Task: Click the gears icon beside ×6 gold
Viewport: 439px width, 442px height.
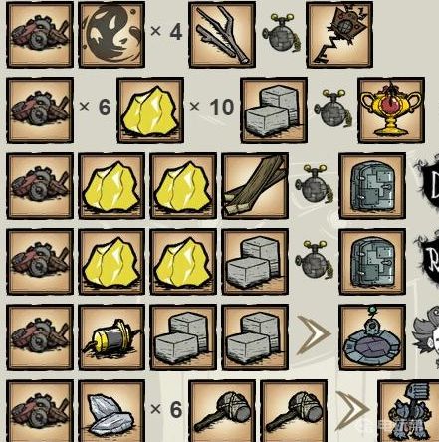Action: coord(40,110)
